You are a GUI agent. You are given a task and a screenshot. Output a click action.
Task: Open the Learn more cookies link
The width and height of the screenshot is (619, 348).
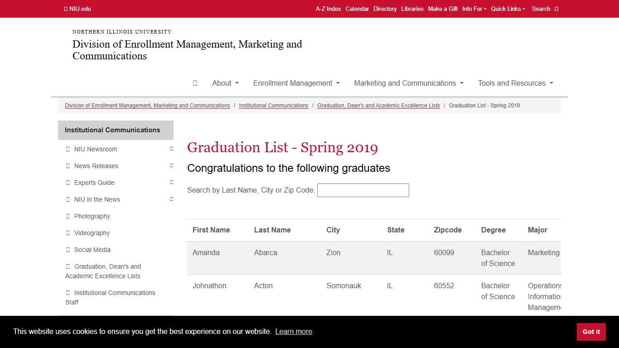(294, 331)
